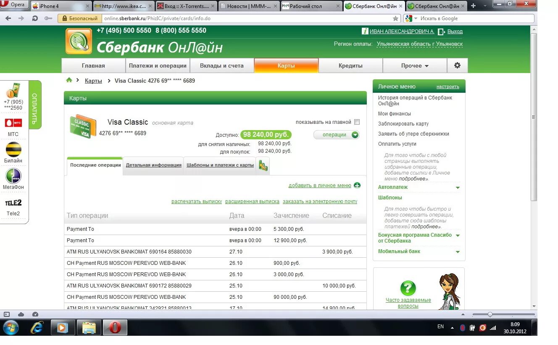Toggle показывать на главной checkbox
The width and height of the screenshot is (558, 345).
(x=357, y=122)
